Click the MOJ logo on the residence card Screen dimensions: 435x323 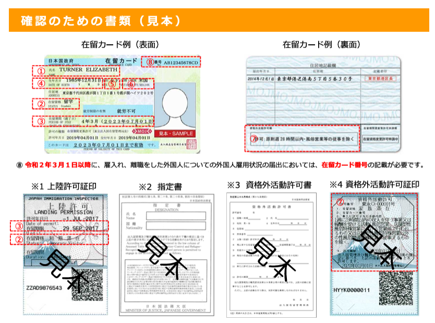[x=142, y=131]
